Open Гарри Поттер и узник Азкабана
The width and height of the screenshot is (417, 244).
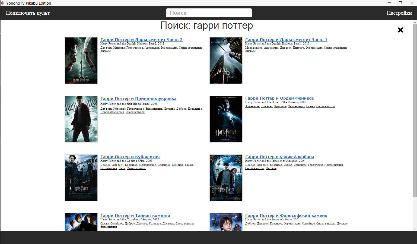pos(280,157)
